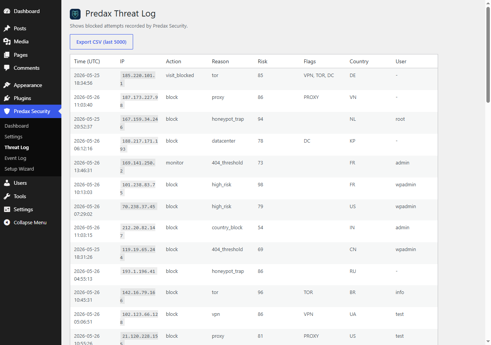Click the page vertical scrollbar thumb
491x345 pixels.
pyautogui.click(x=488, y=54)
